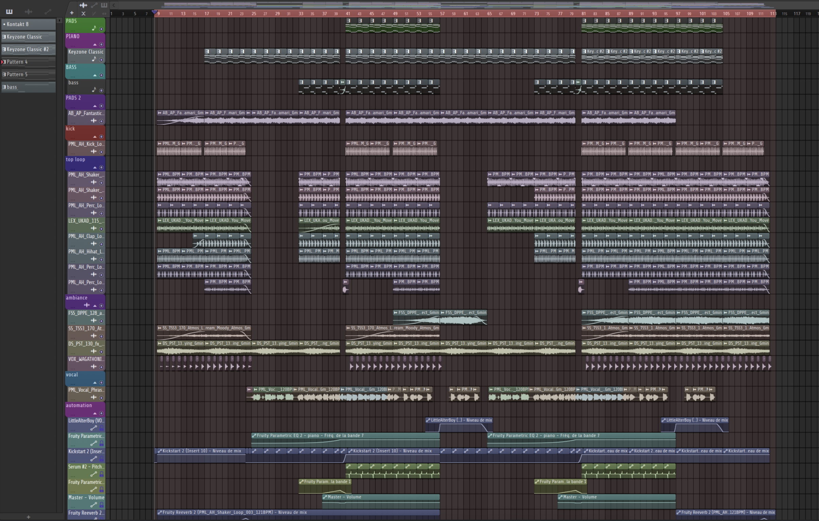Click automation icon on Serum #2 - Pitch track

pyautogui.click(x=93, y=474)
